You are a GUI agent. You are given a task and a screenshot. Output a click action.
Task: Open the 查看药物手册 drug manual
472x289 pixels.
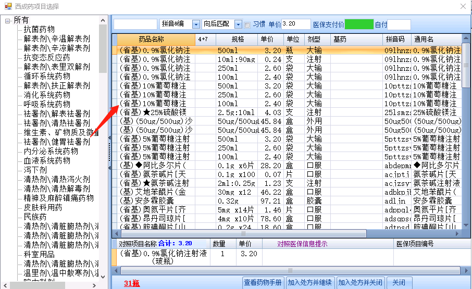pos(263,283)
